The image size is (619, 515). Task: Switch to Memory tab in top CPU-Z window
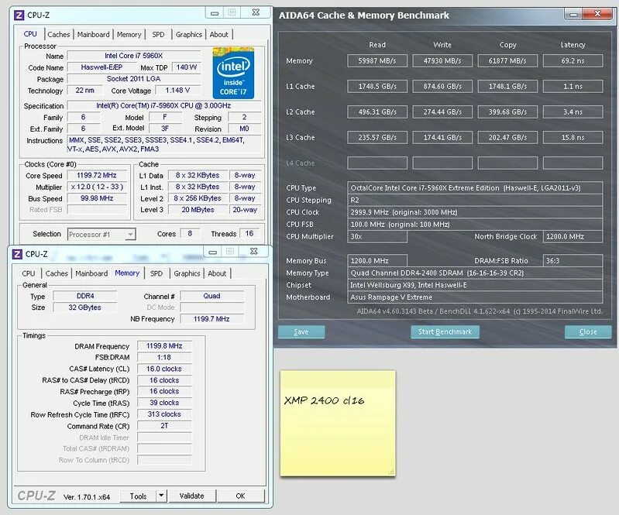tap(129, 34)
